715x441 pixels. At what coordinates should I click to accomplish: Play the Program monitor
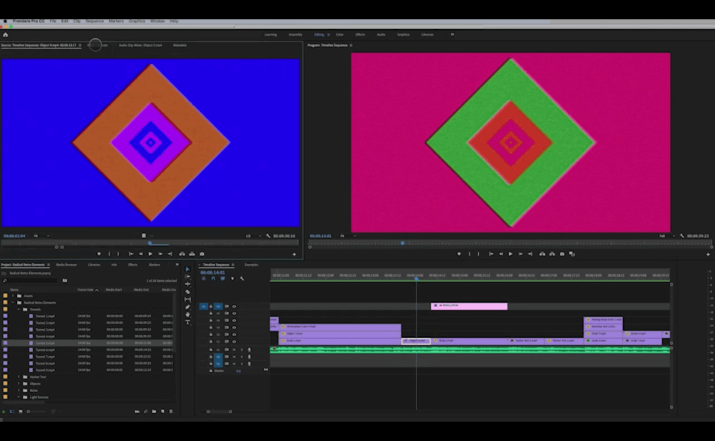click(510, 254)
